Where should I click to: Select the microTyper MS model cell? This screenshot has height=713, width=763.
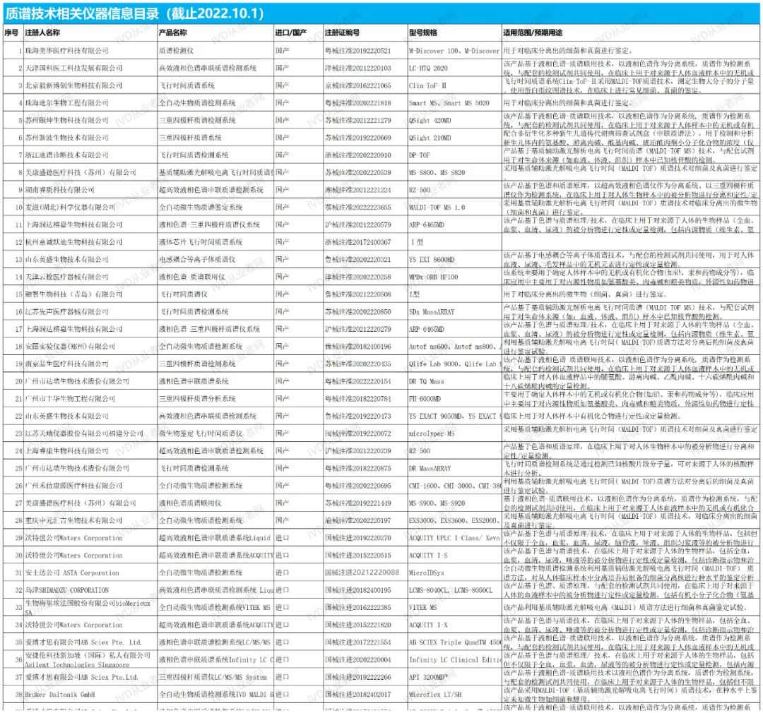pos(432,432)
